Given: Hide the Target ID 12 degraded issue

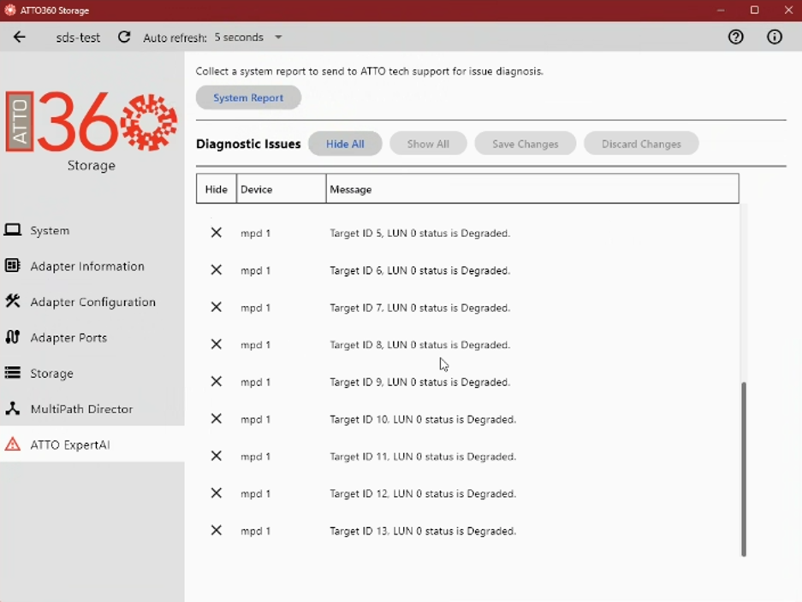Looking at the screenshot, I should tap(217, 493).
